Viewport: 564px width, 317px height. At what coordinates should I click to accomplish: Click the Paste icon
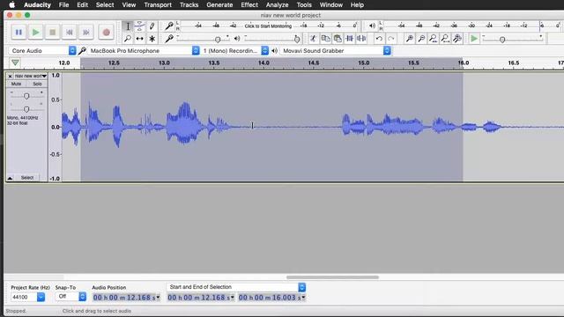point(338,39)
